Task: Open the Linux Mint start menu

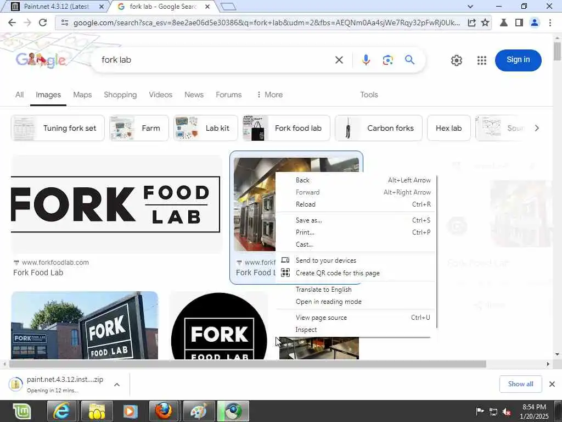Action: 22,411
